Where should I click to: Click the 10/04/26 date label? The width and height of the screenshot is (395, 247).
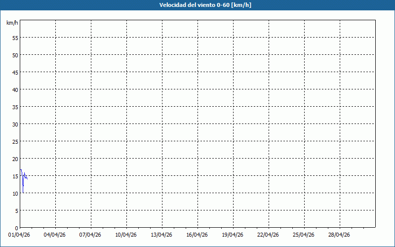click(x=126, y=235)
